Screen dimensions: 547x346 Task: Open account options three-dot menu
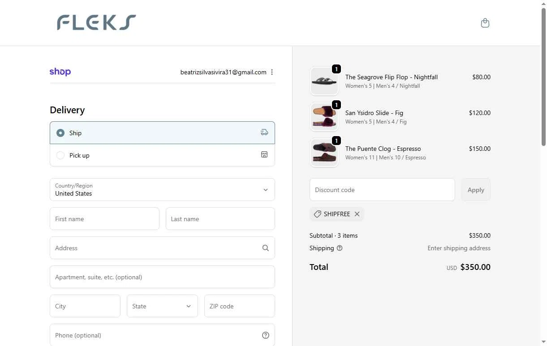click(x=272, y=72)
